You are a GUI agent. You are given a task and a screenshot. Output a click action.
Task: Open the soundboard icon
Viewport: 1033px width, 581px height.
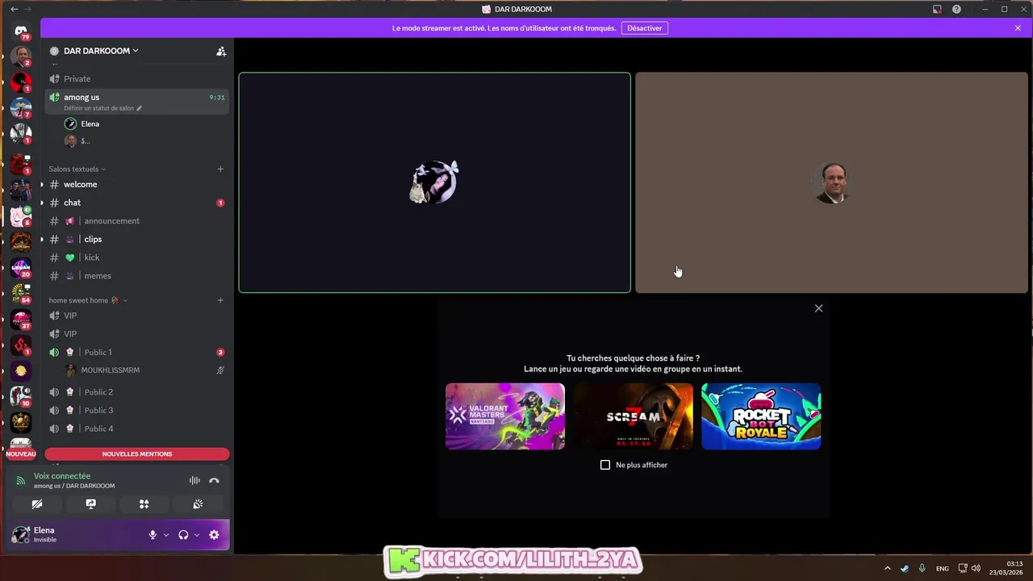198,504
